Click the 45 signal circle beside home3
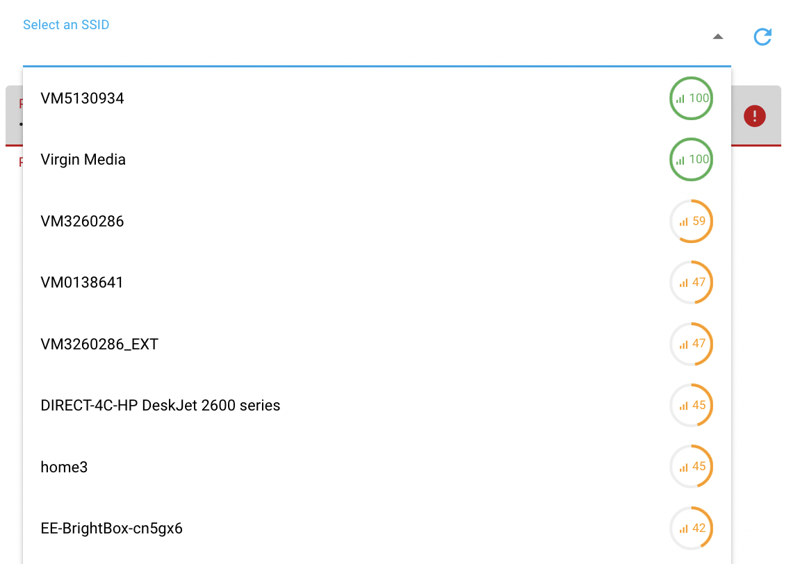The height and width of the screenshot is (564, 791). click(x=691, y=467)
